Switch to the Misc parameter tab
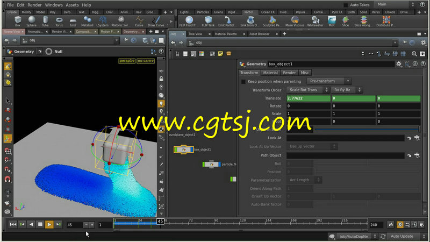 click(x=305, y=73)
